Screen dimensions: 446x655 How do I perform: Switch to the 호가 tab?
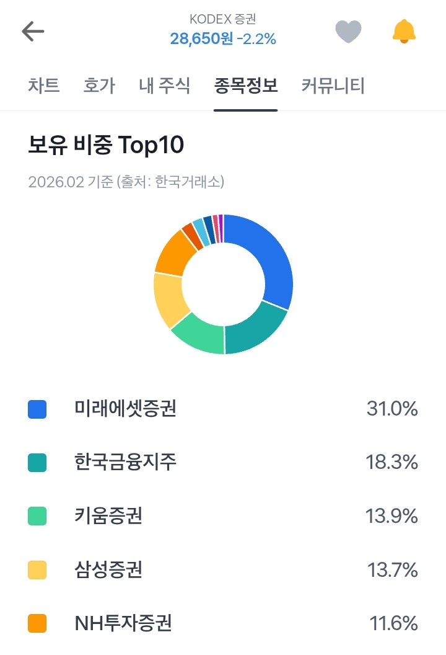99,86
